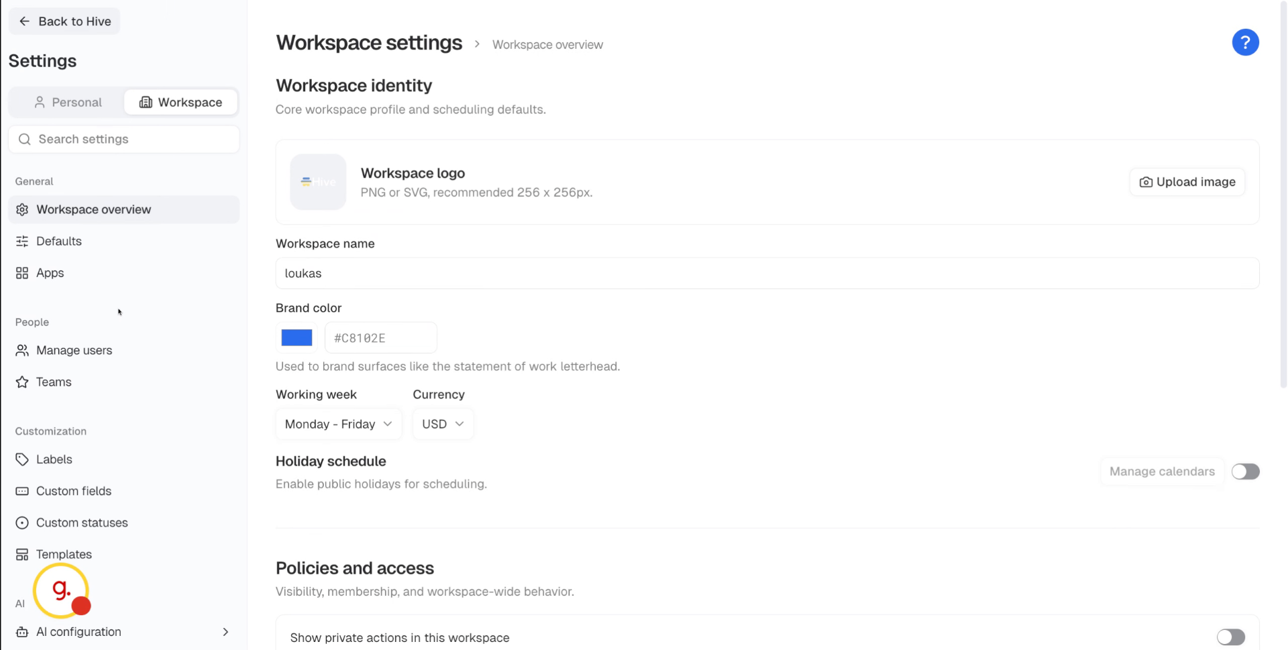Open AI configuration in the sidebar

(x=124, y=632)
